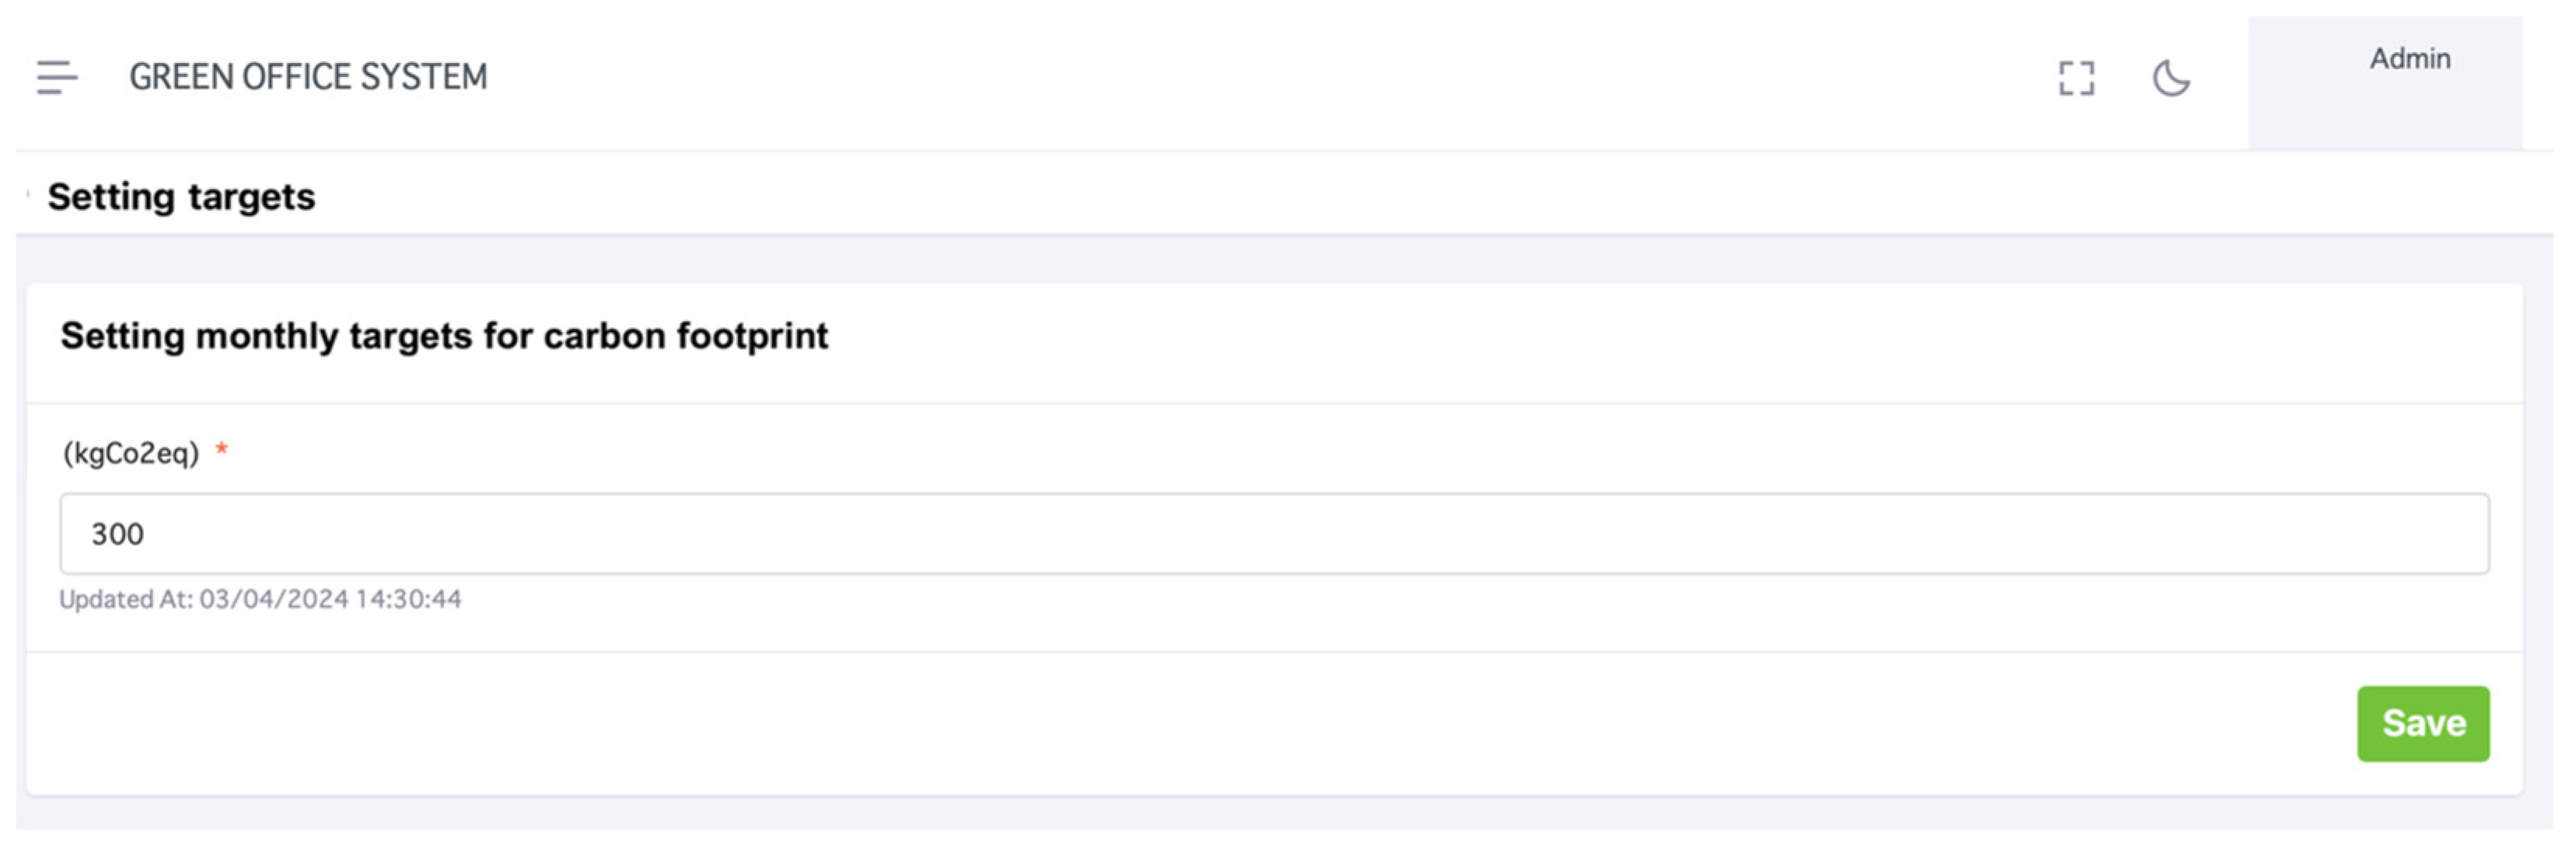
Task: Click the red required asterisk
Action: point(222,449)
